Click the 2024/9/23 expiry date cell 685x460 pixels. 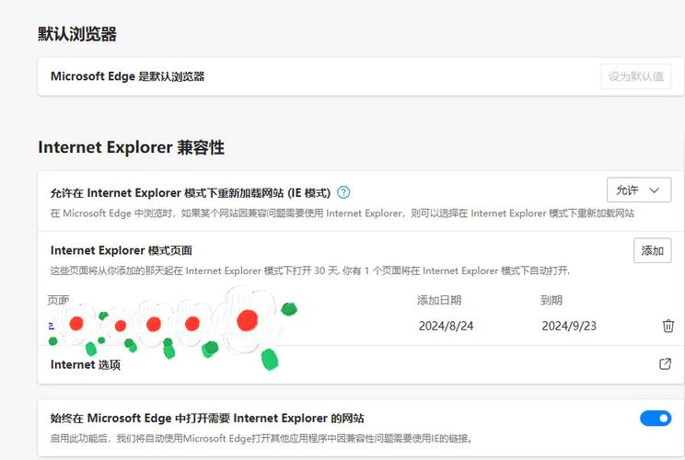569,326
